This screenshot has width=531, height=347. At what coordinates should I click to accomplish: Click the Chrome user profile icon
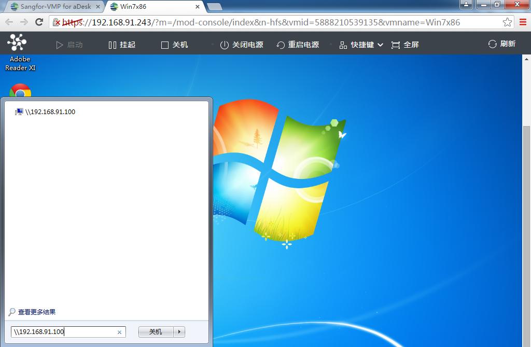466,4
